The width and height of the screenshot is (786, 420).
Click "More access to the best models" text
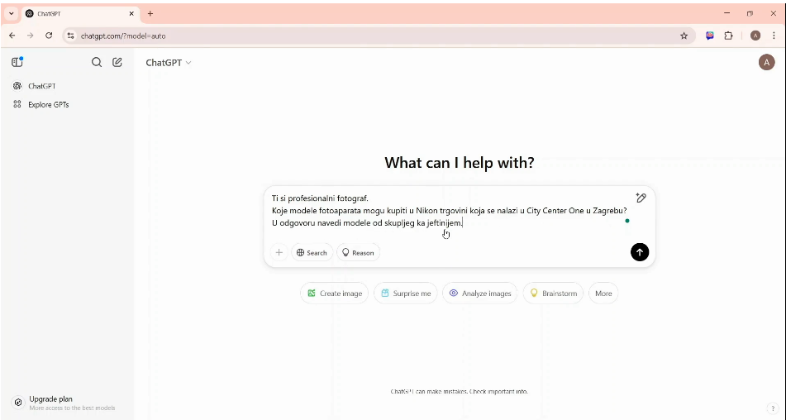(x=72, y=408)
